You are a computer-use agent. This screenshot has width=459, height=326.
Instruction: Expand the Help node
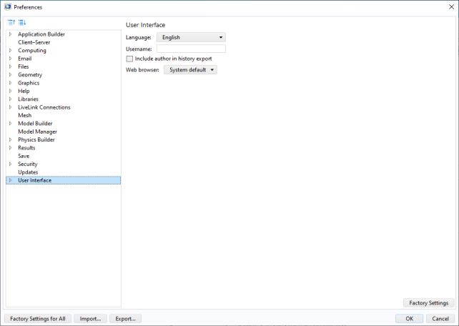click(x=11, y=91)
